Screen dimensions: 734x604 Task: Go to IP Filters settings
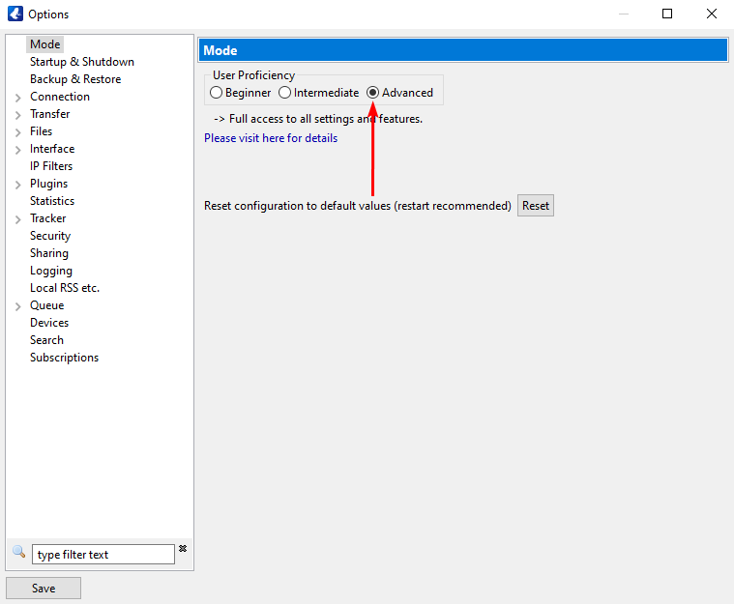(51, 166)
